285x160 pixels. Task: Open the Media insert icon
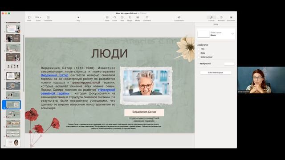(138, 17)
